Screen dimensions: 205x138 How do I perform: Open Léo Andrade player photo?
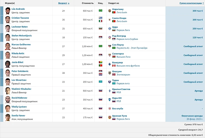pyautogui.click(x=8, y=11)
